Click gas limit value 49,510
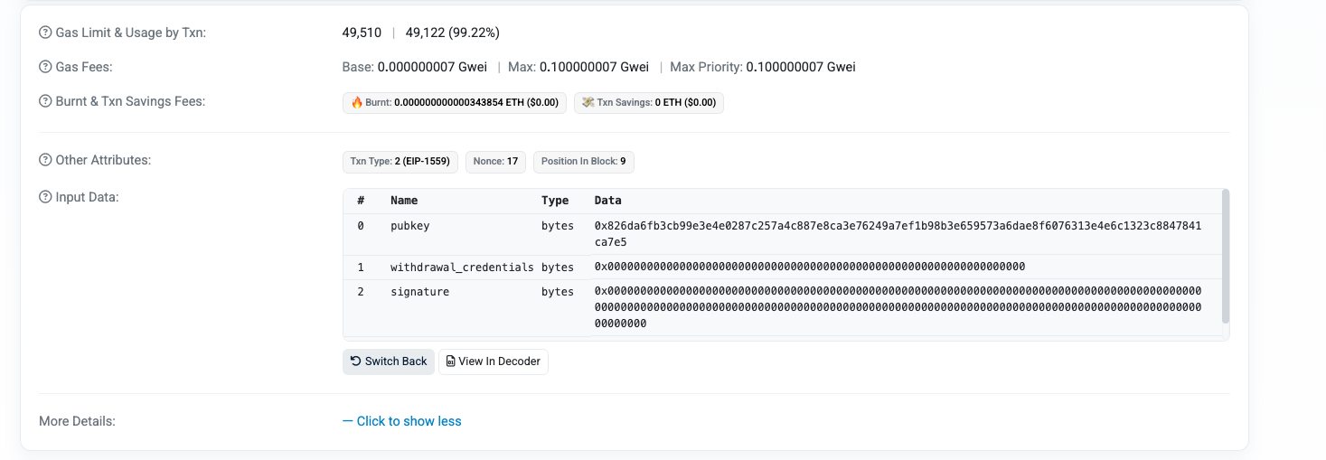Image resolution: width=1326 pixels, height=460 pixels. 362,33
